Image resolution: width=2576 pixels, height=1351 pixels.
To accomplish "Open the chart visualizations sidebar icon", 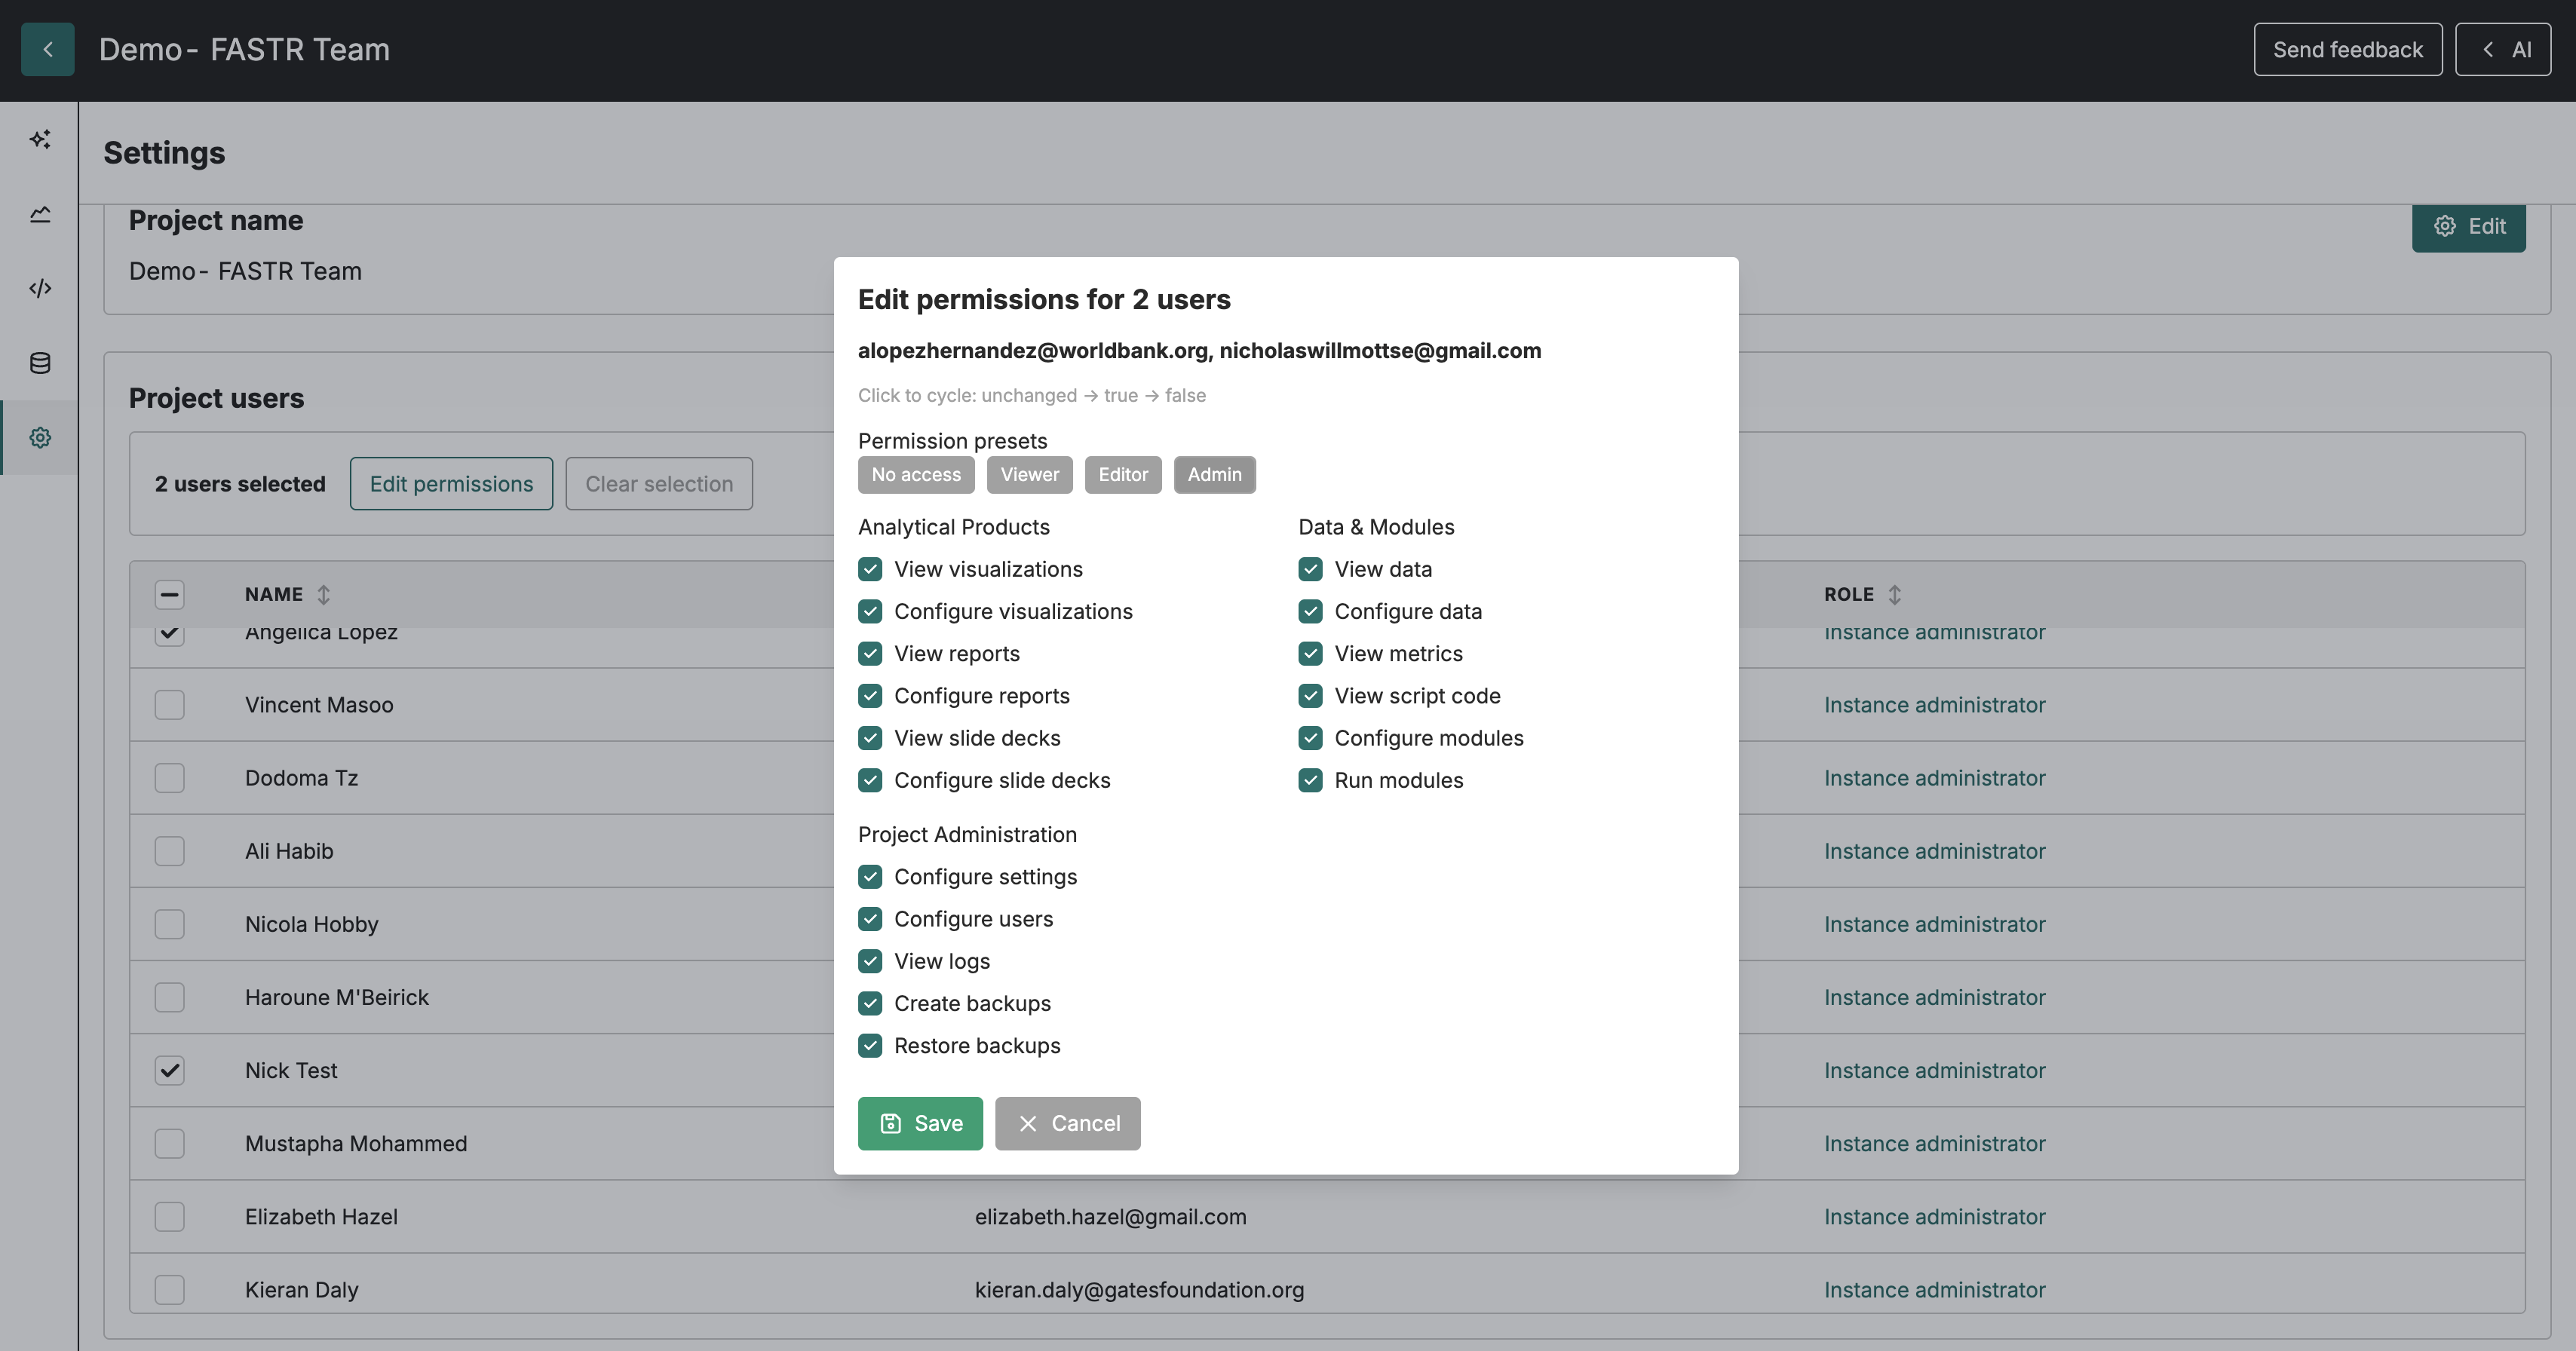I will point(40,214).
